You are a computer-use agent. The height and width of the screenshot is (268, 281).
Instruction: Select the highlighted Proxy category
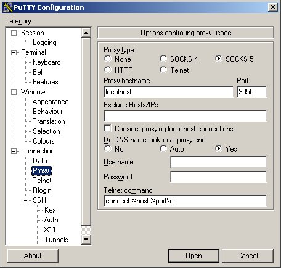41,171
